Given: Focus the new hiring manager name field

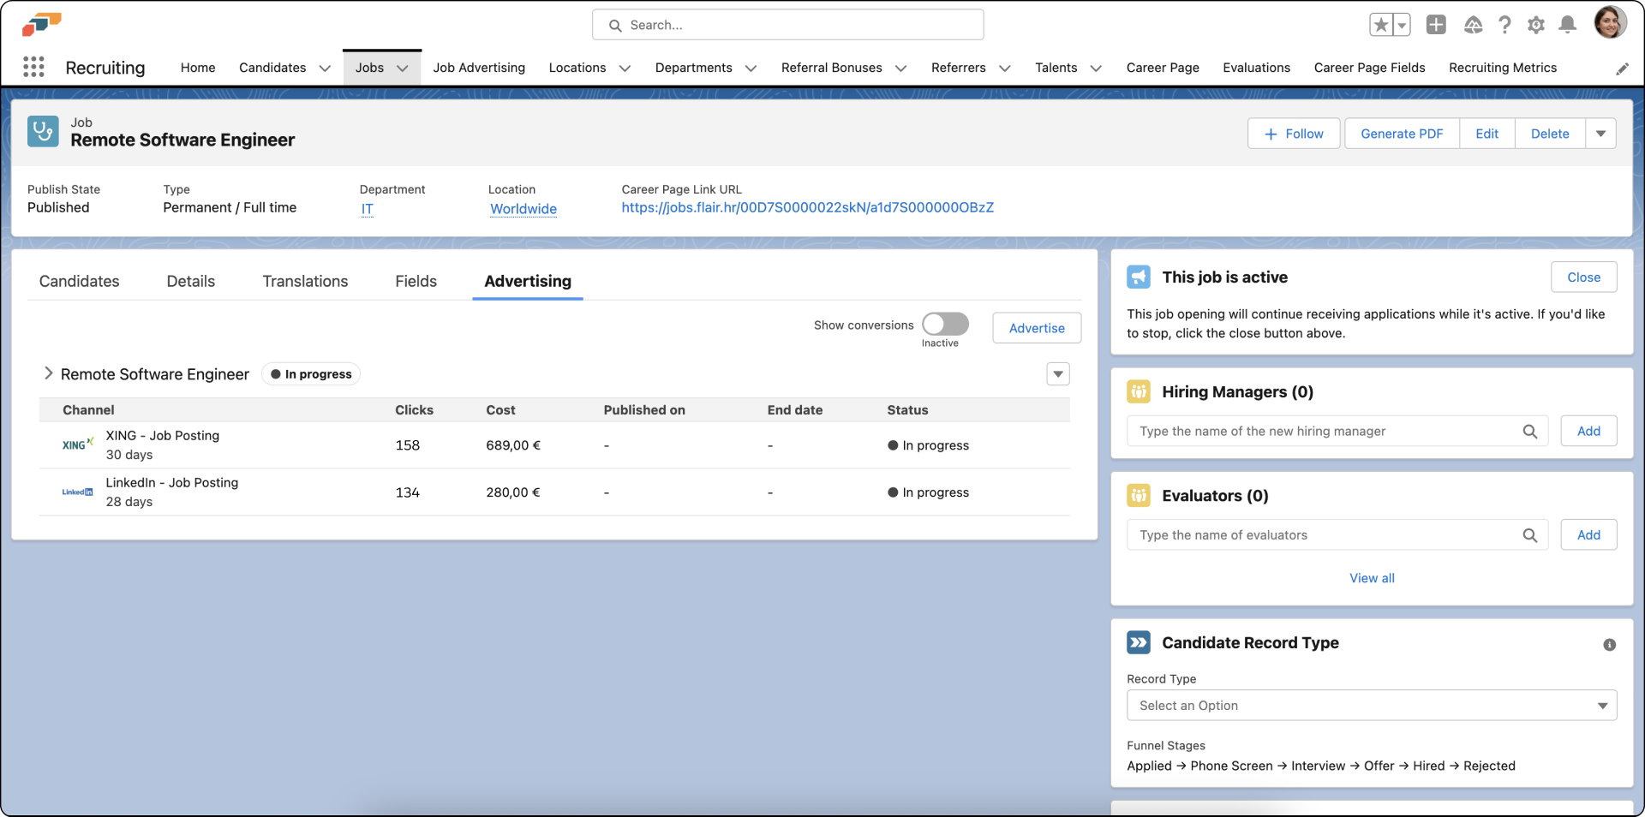Looking at the screenshot, I should point(1337,431).
